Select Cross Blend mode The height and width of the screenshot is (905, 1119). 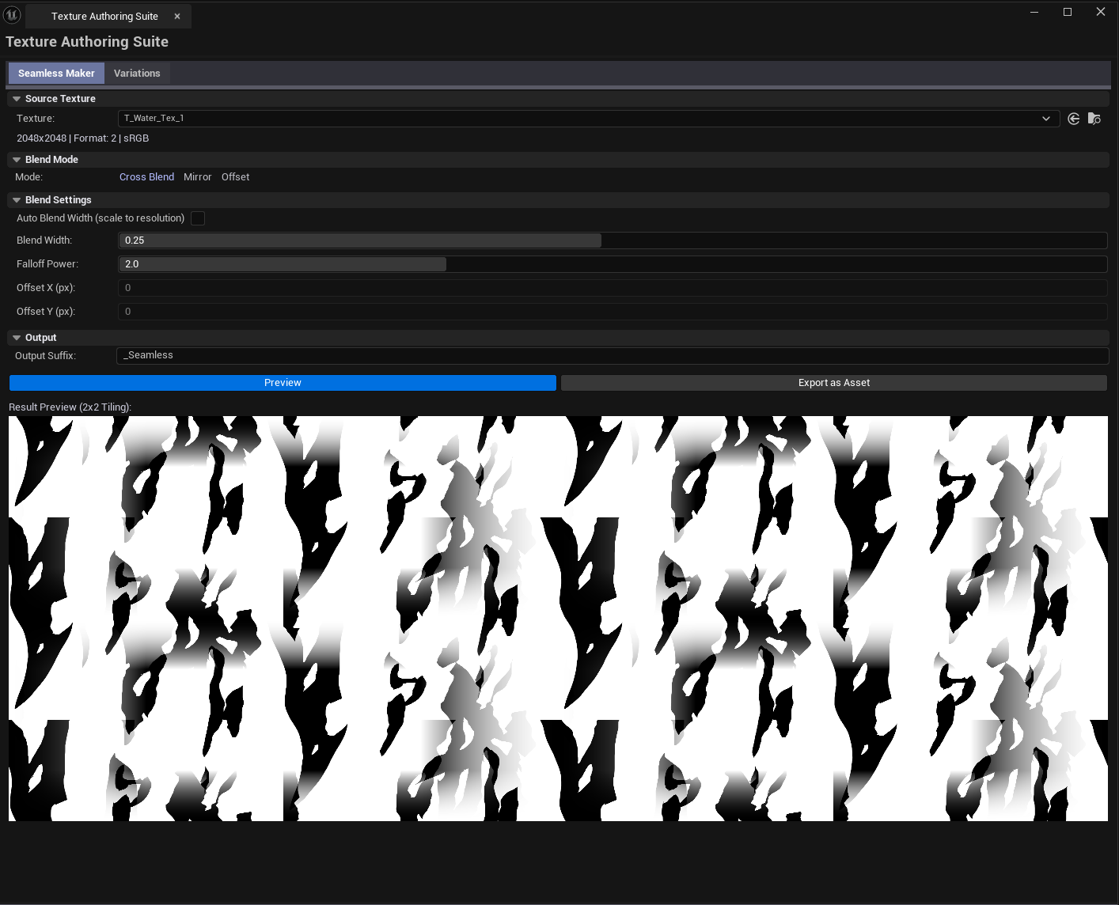146,177
